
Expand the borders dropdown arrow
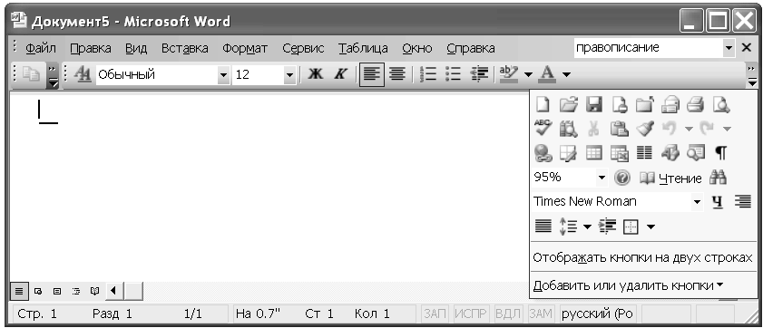tap(651, 227)
